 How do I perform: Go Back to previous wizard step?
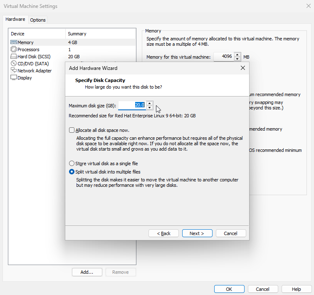[163, 233]
